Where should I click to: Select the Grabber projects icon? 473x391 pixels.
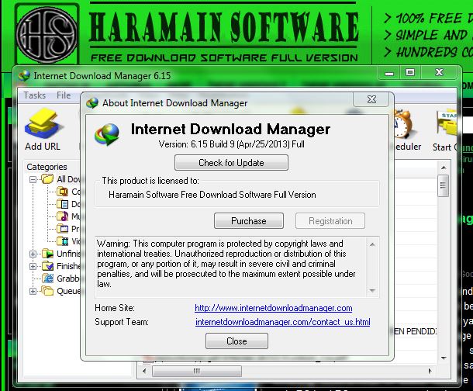tap(47, 279)
